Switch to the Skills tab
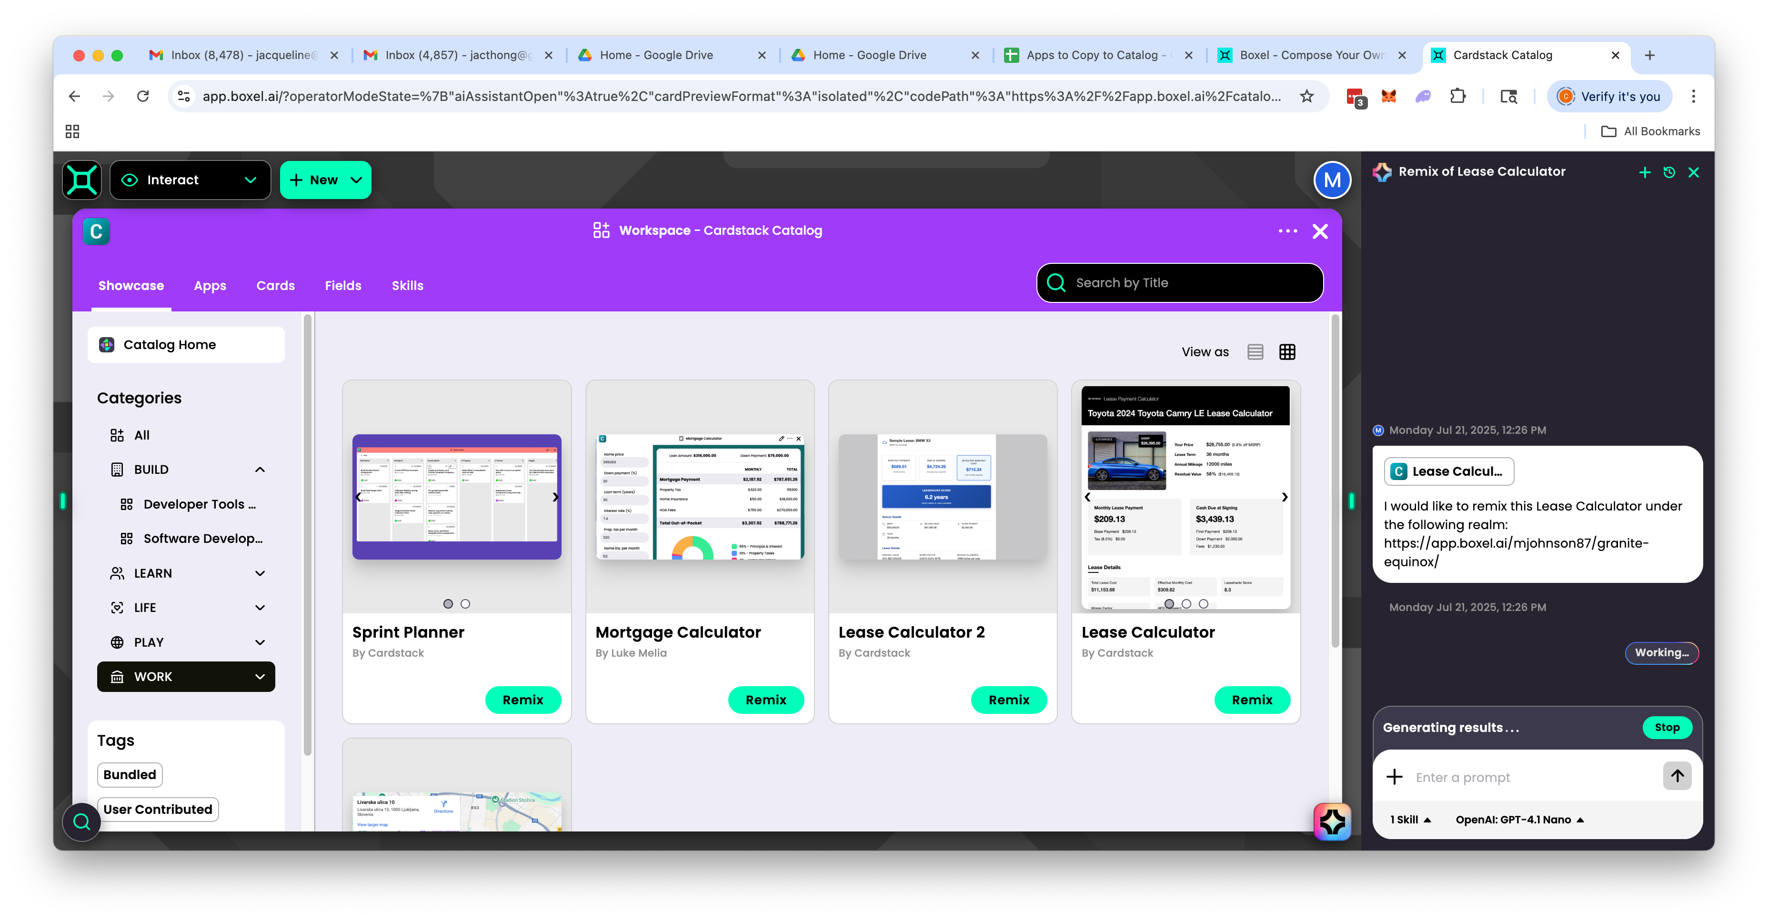The image size is (1768, 921). click(x=408, y=286)
